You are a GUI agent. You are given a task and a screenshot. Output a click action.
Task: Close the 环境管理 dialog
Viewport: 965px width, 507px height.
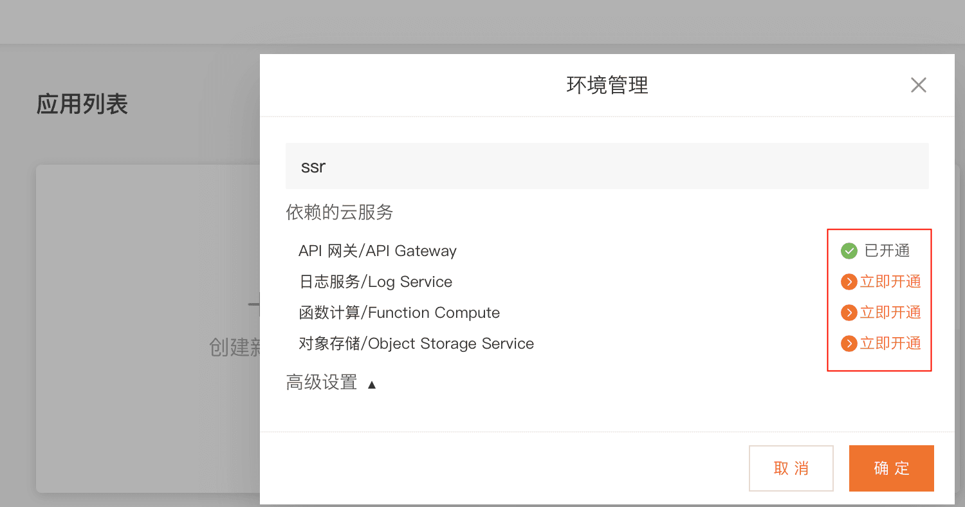coord(918,85)
